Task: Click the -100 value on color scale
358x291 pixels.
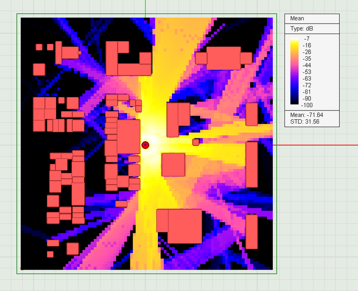Action: 307,105
